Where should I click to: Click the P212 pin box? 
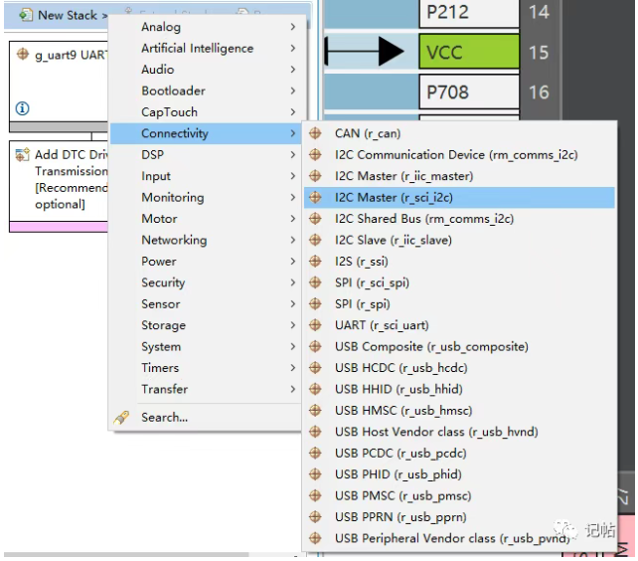pyautogui.click(x=469, y=13)
